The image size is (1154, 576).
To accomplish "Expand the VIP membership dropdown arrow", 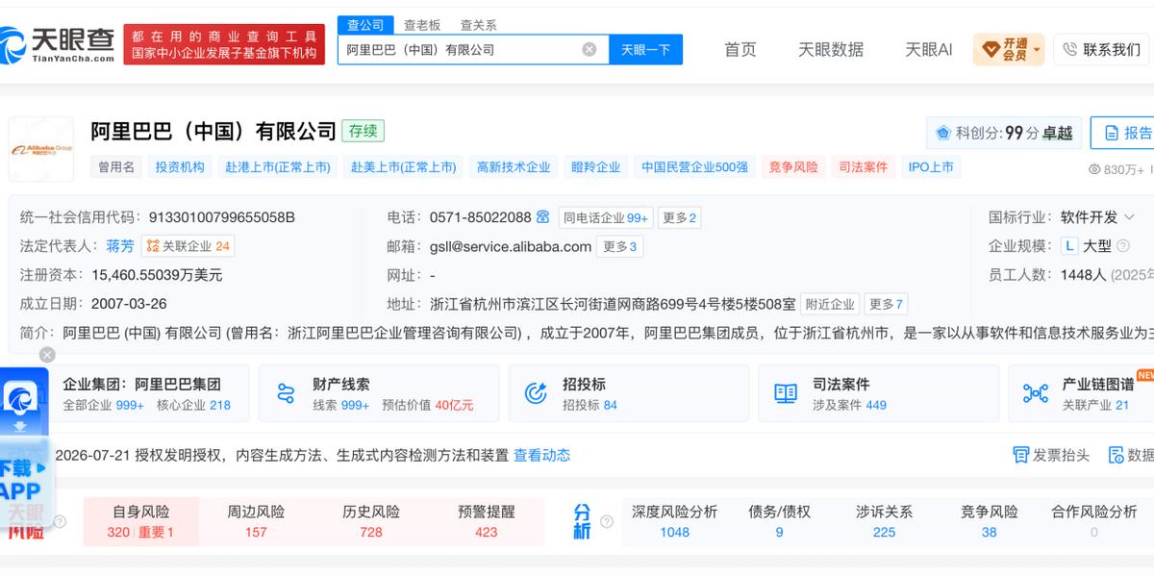I will (1037, 50).
